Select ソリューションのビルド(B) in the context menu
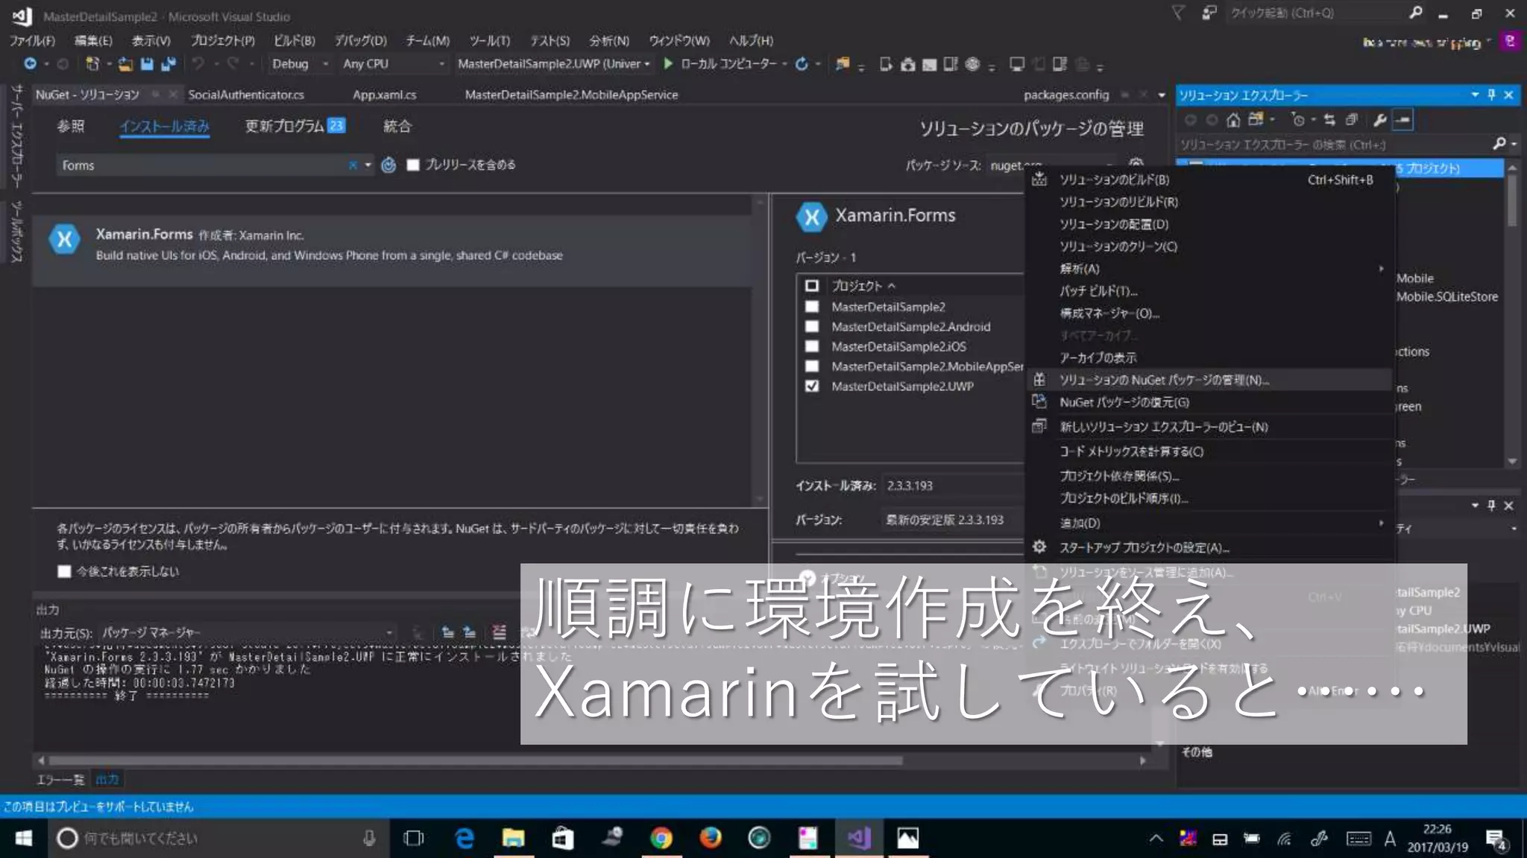The height and width of the screenshot is (858, 1527). coord(1209,179)
